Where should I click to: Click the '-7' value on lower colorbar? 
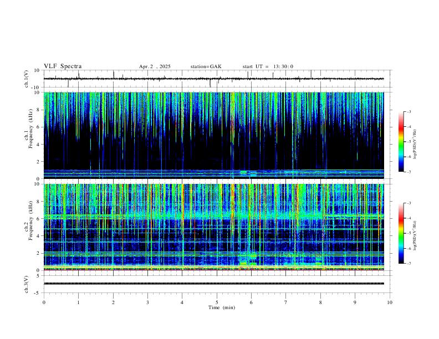click(409, 263)
